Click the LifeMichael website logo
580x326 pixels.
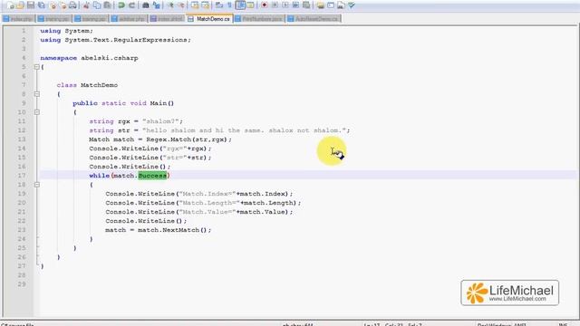(x=509, y=292)
